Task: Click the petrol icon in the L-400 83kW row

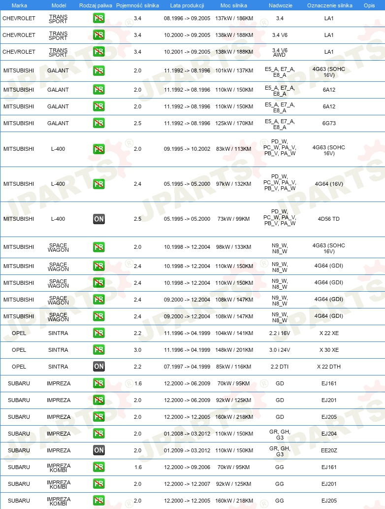Action: [98, 149]
